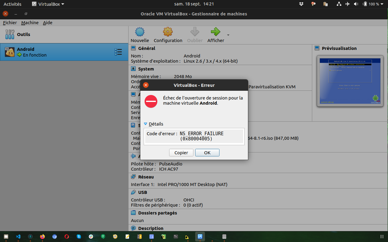This screenshot has width=388, height=242.
Task: Open the Machine menu
Action: [x=30, y=23]
